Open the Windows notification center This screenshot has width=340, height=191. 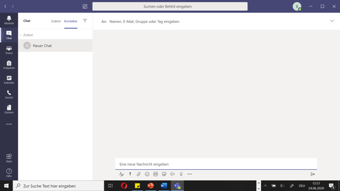pyautogui.click(x=332, y=186)
